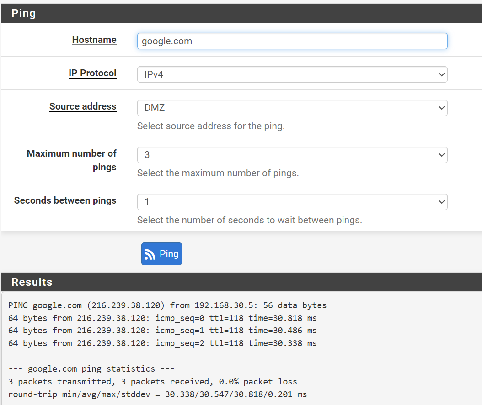Click the icmp_seq=2 result line
The height and width of the screenshot is (405, 482).
(162, 343)
